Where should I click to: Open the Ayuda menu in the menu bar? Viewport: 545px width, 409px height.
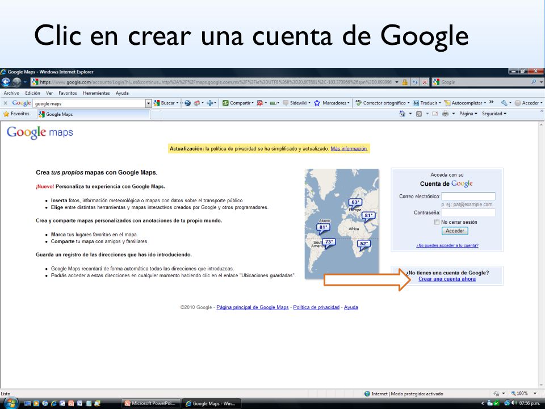coord(122,93)
